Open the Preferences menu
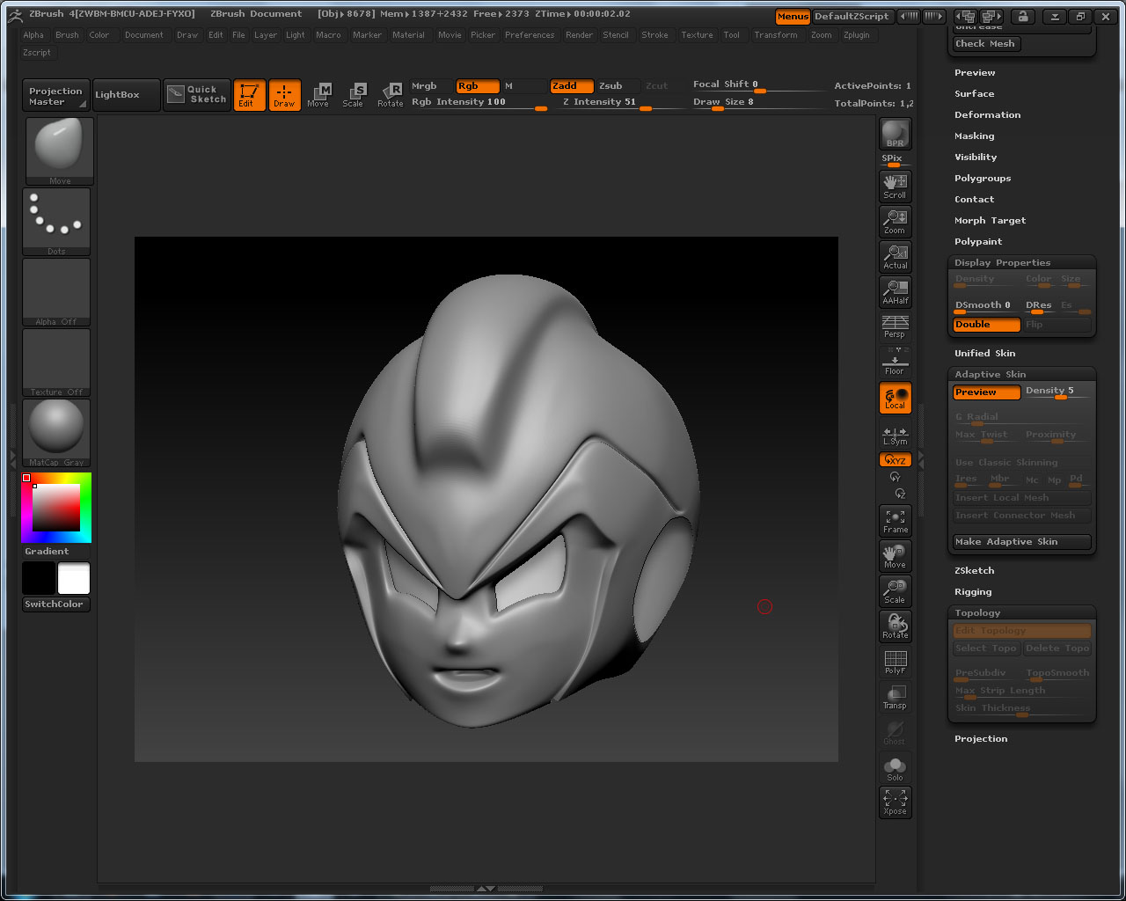1126x901 pixels. coord(530,35)
